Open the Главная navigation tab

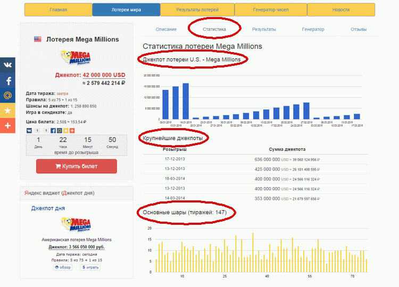(59, 10)
